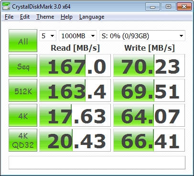Start the 4K random test
Image resolution: width=194 pixels, height=176 pixels.
point(23,115)
